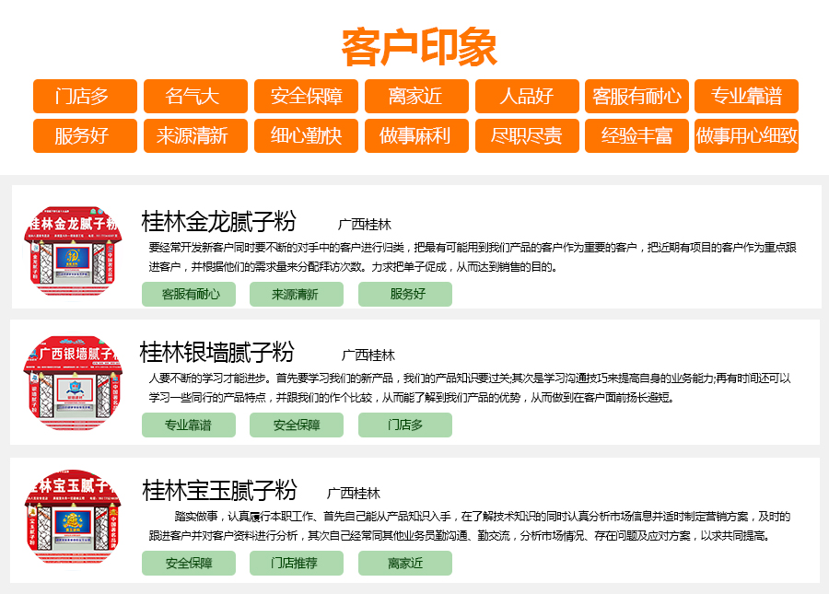Choose the 做事麻利 impression tag

[x=416, y=135]
